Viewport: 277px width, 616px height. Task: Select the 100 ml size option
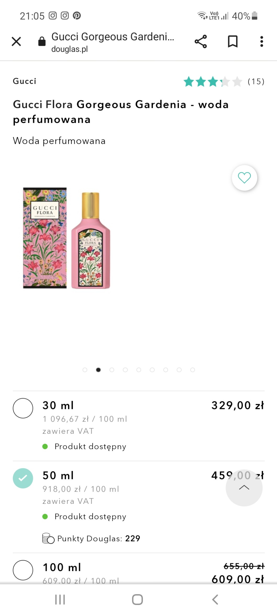(x=23, y=570)
